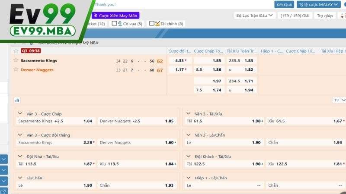This screenshot has height=194, width=346.
Task: Click the Kết Quả results button
Action: [x=284, y=5]
